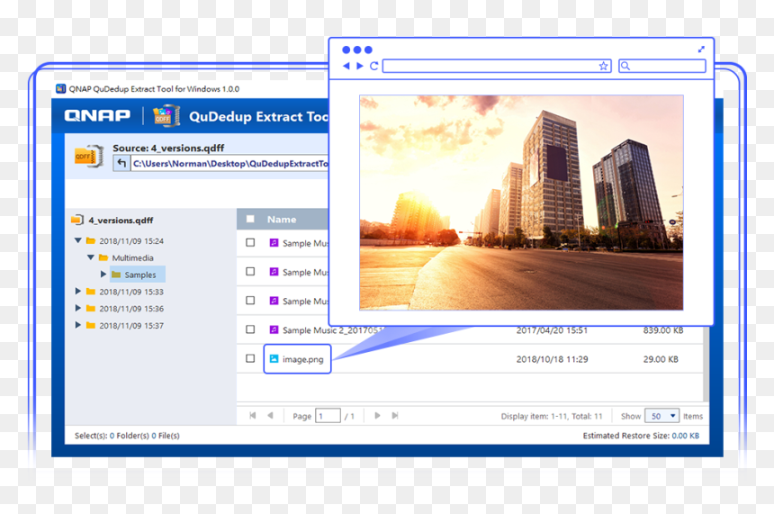
Task: Click the address bar of the browser overlay
Action: pos(497,66)
